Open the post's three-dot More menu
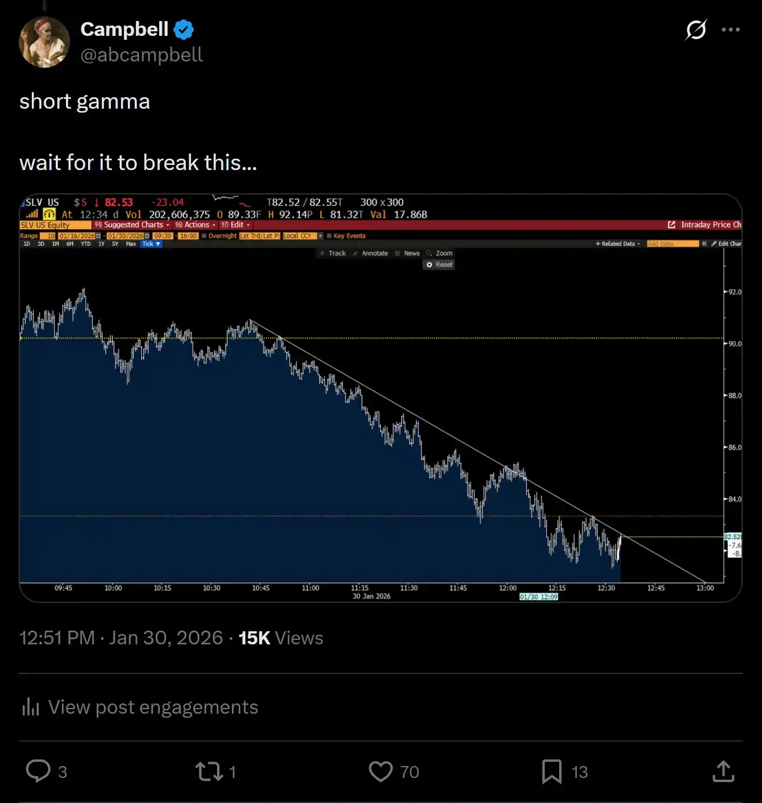The width and height of the screenshot is (762, 803). coord(730,30)
